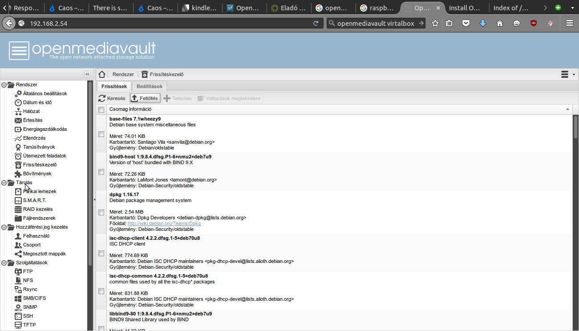This screenshot has height=331, width=579.
Task: Check the base-files 7.1wheezy9 package checkbox
Action: pos(101,133)
